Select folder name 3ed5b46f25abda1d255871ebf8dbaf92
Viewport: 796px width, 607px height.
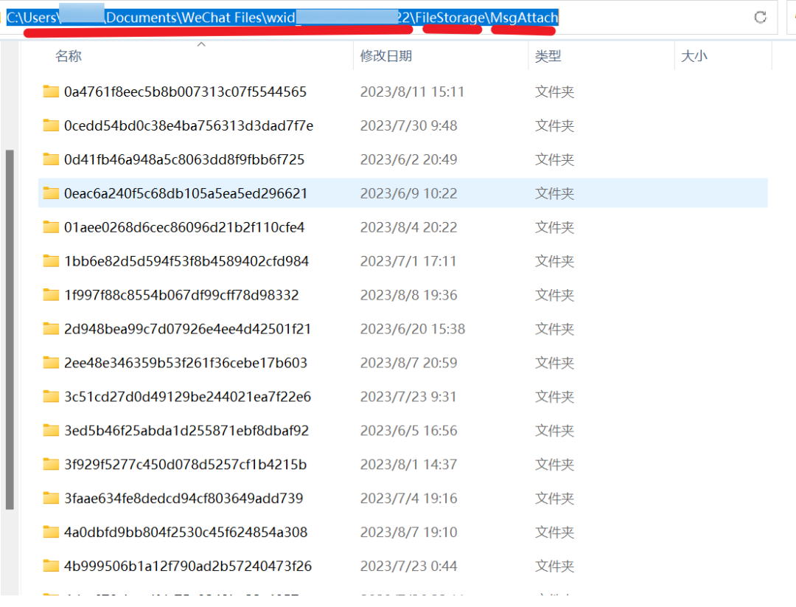(x=186, y=431)
